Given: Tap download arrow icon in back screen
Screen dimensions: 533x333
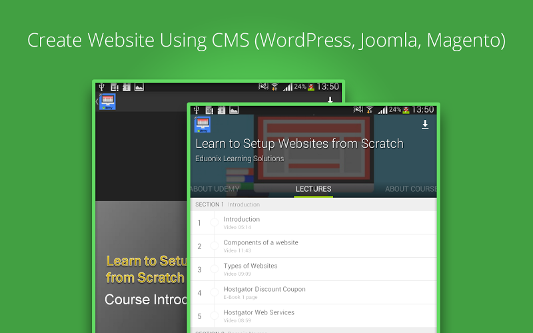Looking at the screenshot, I should [330, 99].
